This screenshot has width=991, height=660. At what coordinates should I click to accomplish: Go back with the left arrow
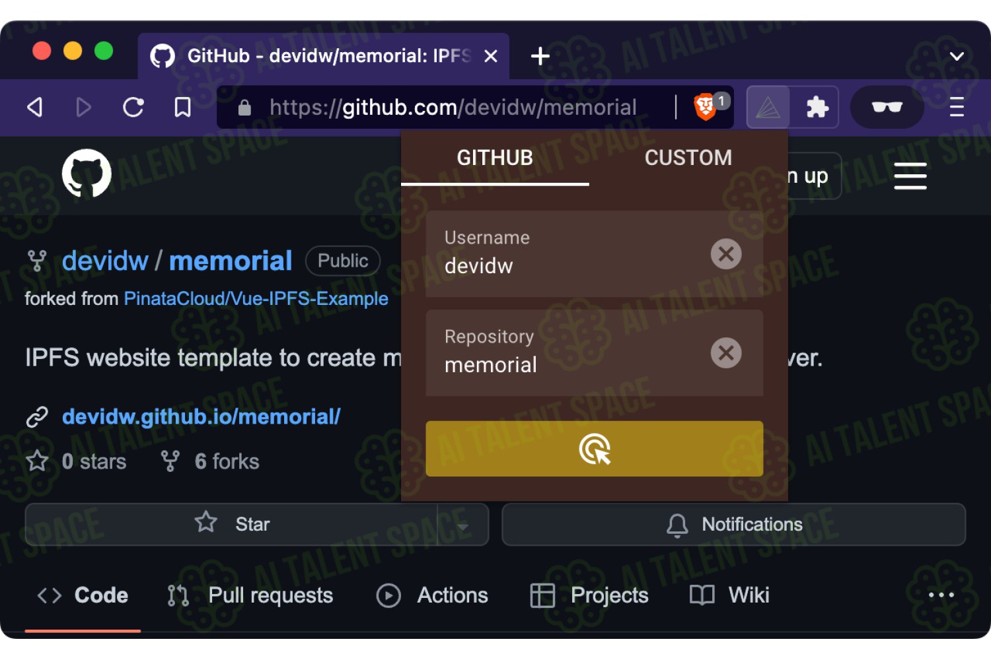pos(35,107)
